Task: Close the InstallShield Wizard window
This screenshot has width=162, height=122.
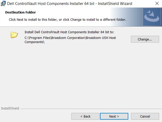Action: point(157,4)
